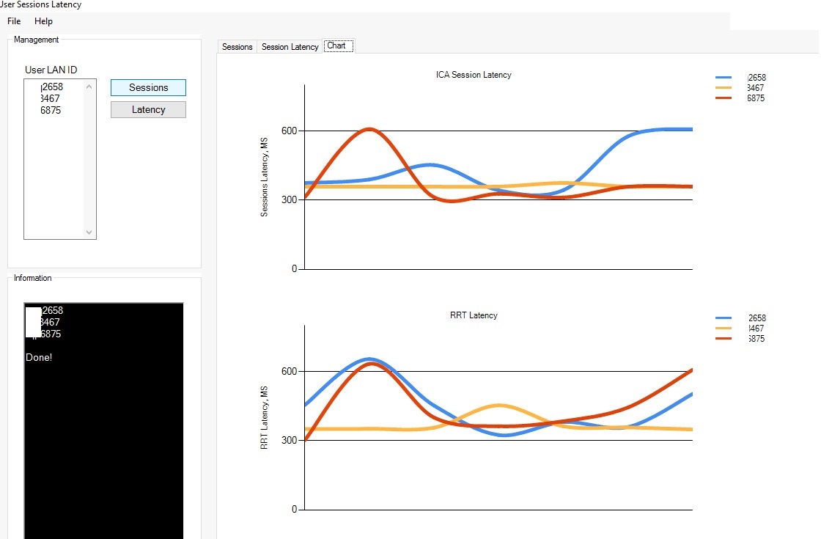Click blue 2658 legend swatch in ICA chart

tap(724, 78)
